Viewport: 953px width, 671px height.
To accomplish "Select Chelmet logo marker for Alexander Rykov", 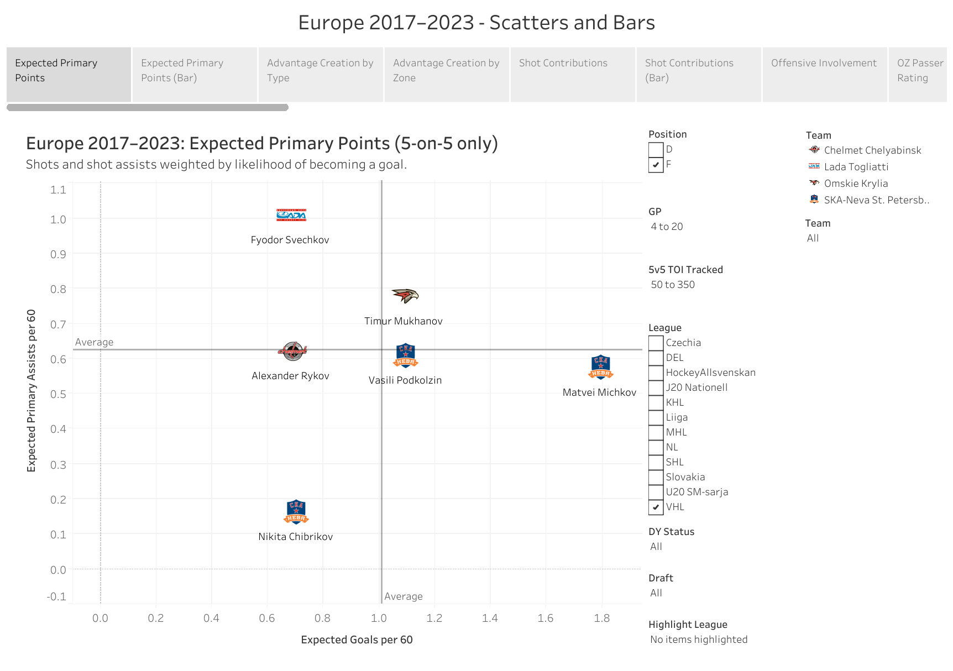I will click(x=292, y=350).
